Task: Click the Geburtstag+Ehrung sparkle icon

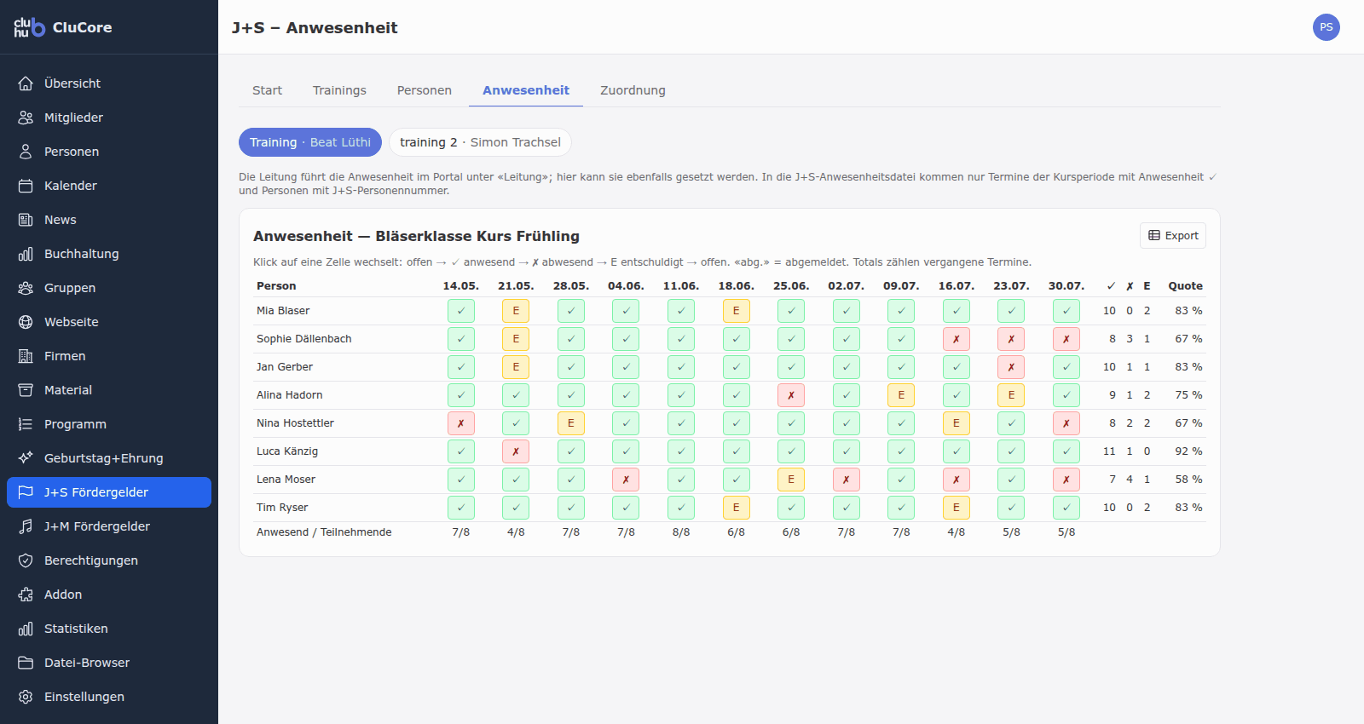Action: point(26,458)
